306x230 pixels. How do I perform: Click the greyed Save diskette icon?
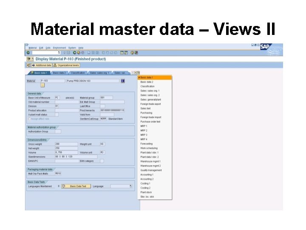click(x=68, y=53)
